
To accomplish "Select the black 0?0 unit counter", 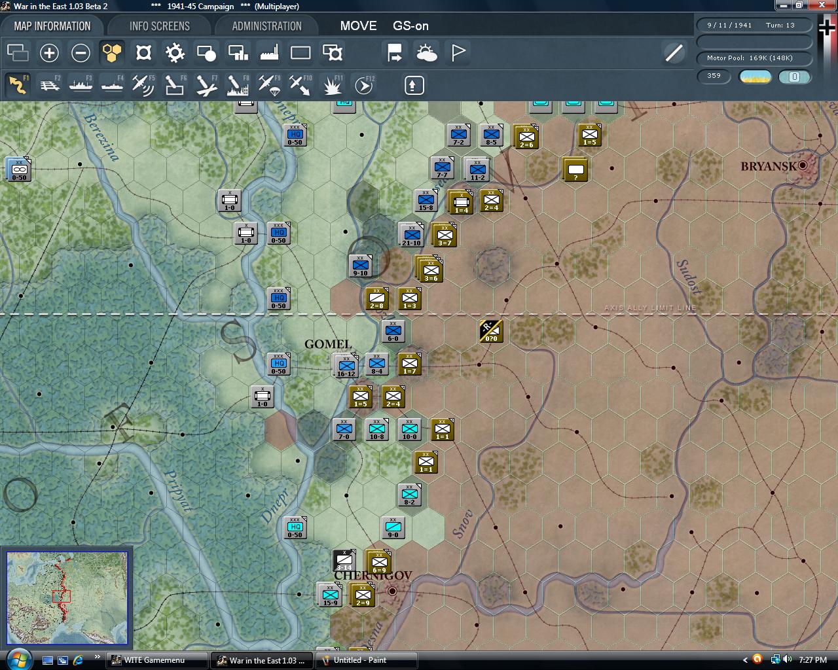I will [x=491, y=331].
